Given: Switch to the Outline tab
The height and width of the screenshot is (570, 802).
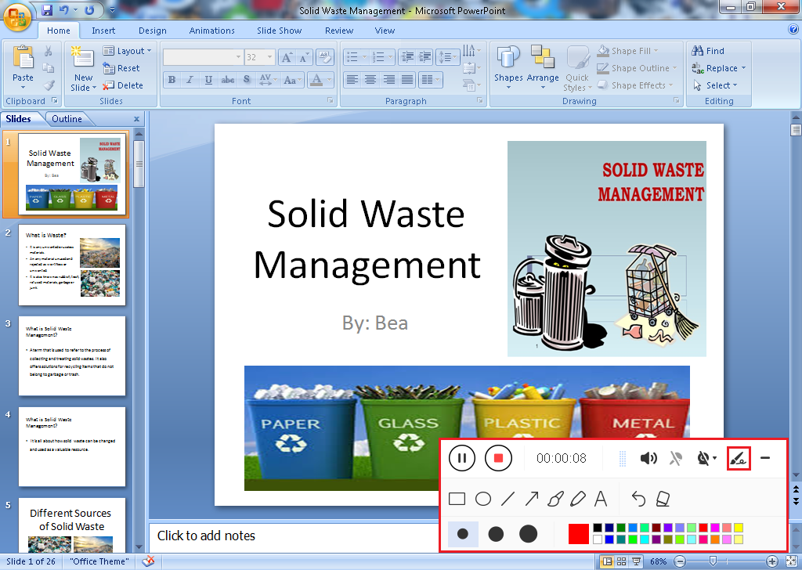Looking at the screenshot, I should pos(68,118).
